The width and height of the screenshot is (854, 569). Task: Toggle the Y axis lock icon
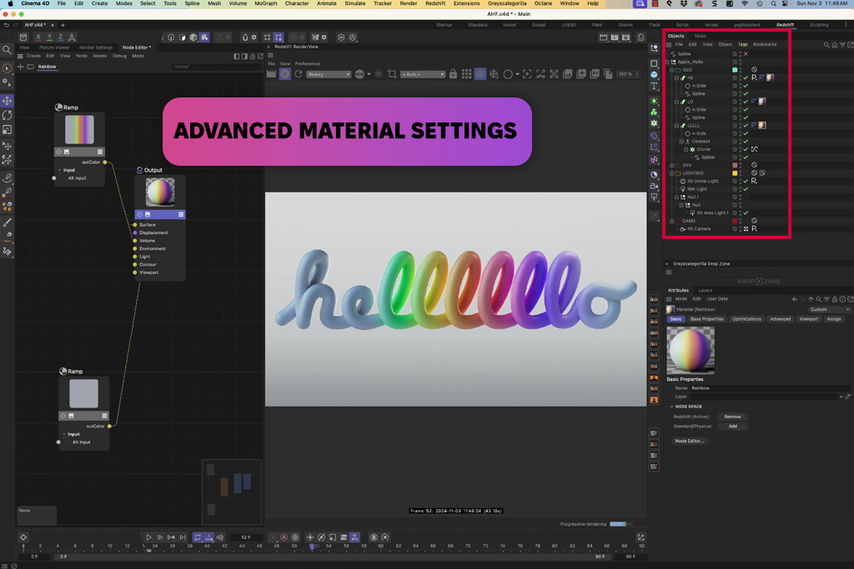click(49, 37)
